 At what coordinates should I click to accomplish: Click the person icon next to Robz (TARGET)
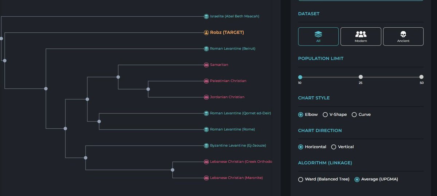[x=206, y=32]
